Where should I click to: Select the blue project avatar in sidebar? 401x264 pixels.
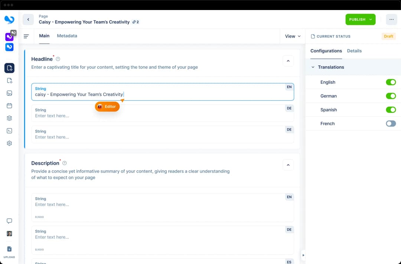[9, 47]
